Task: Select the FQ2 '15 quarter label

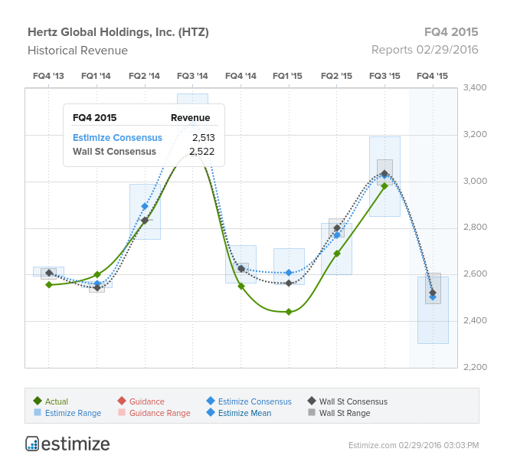Action: [x=337, y=76]
